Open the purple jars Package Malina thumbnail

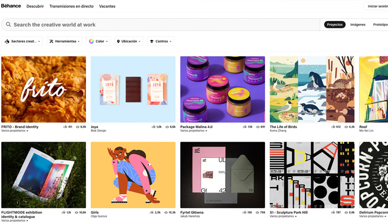(x=223, y=89)
